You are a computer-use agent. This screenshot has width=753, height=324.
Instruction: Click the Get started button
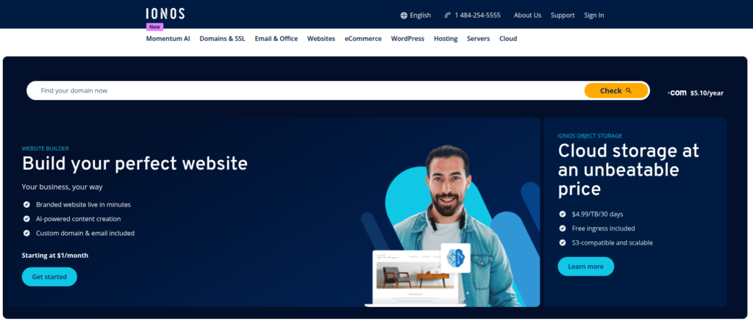[49, 276]
